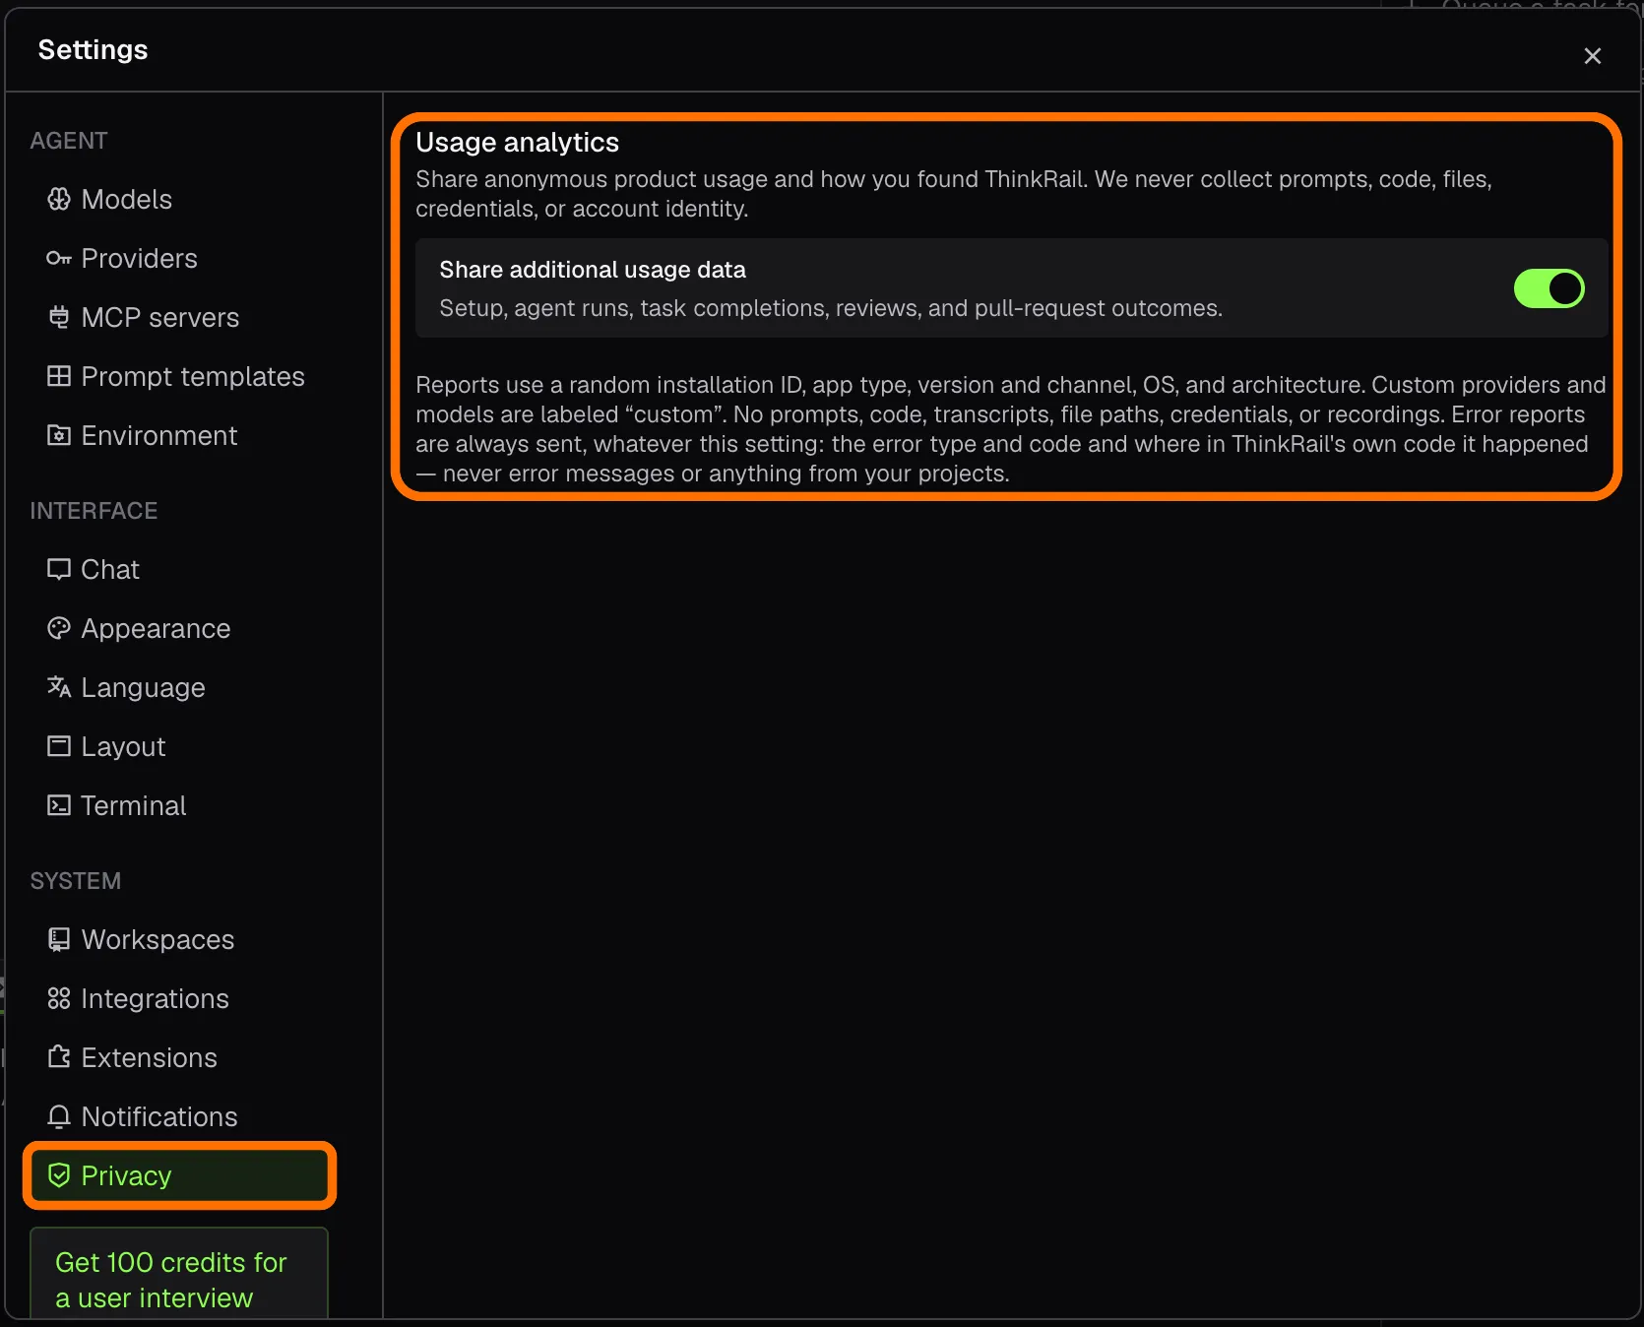The height and width of the screenshot is (1327, 1644).
Task: Click the AGENT section header
Action: 69,141
